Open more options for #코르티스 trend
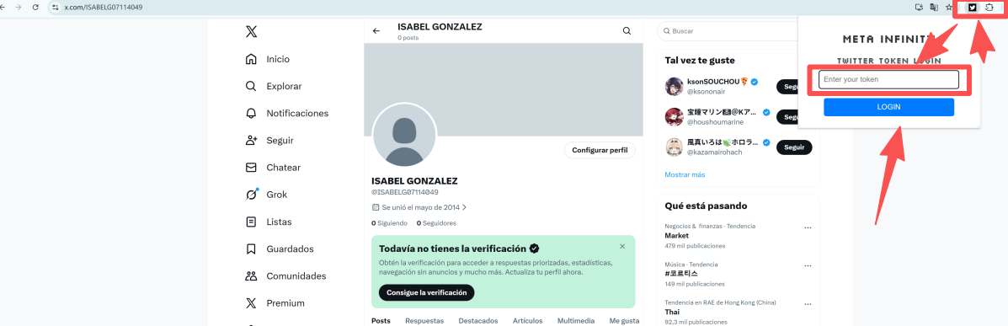The height and width of the screenshot is (326, 1008). (808, 265)
